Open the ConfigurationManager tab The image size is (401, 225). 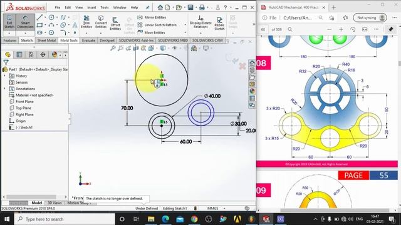31,54
